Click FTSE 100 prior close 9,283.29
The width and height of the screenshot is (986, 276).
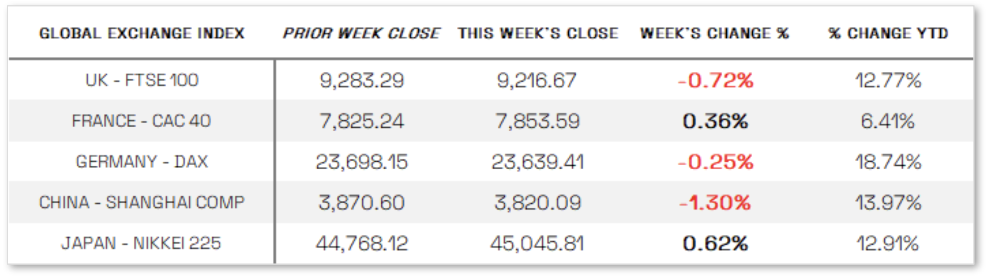point(362,80)
